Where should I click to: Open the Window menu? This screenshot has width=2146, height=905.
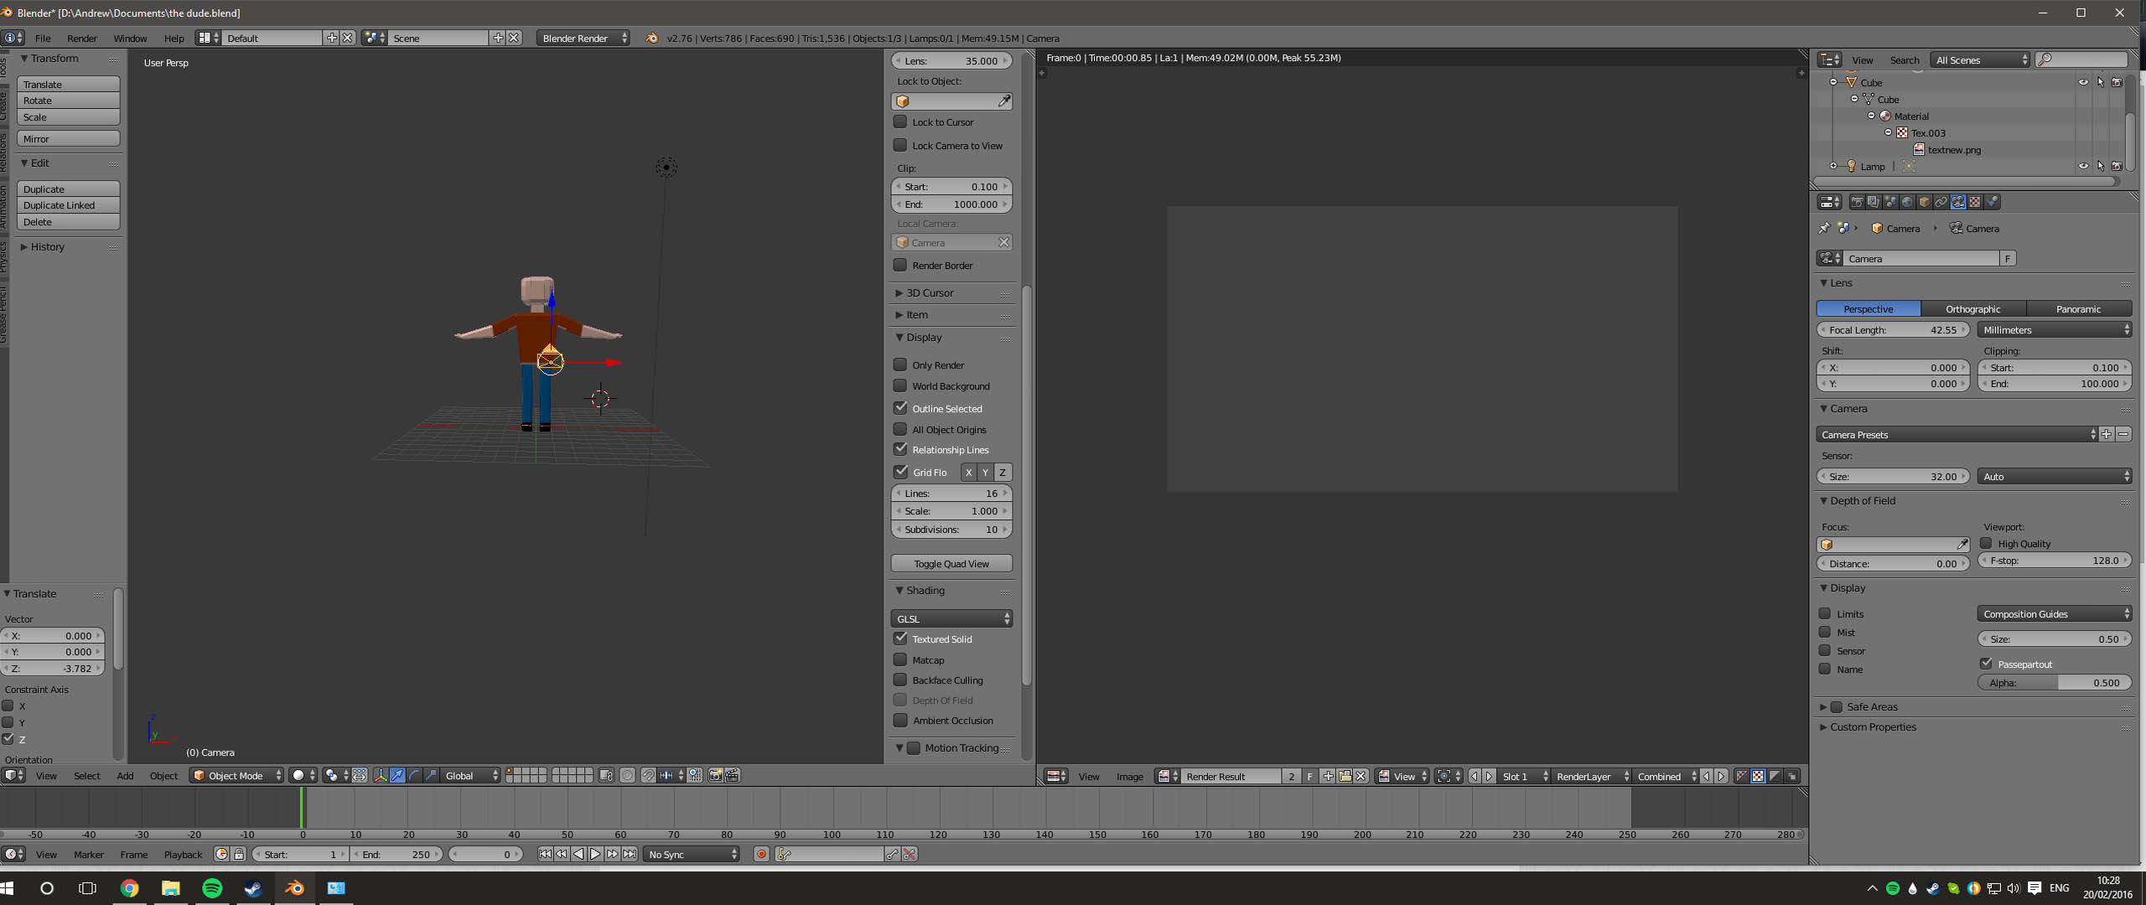click(130, 38)
